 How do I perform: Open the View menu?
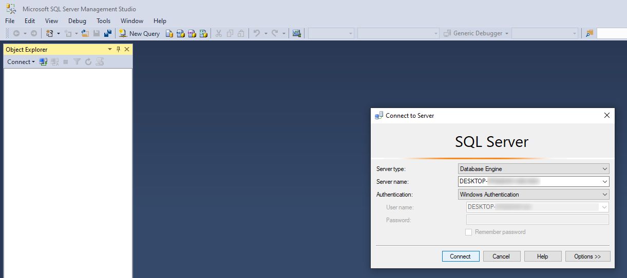pyautogui.click(x=51, y=21)
